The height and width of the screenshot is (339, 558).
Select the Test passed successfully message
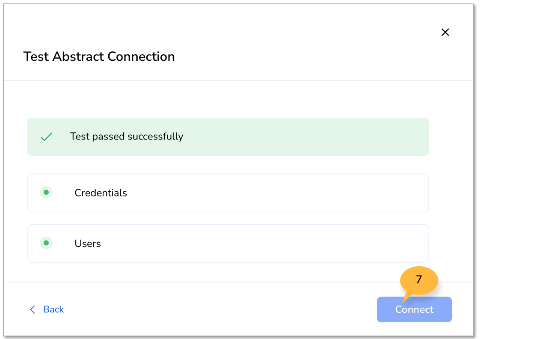[127, 137]
